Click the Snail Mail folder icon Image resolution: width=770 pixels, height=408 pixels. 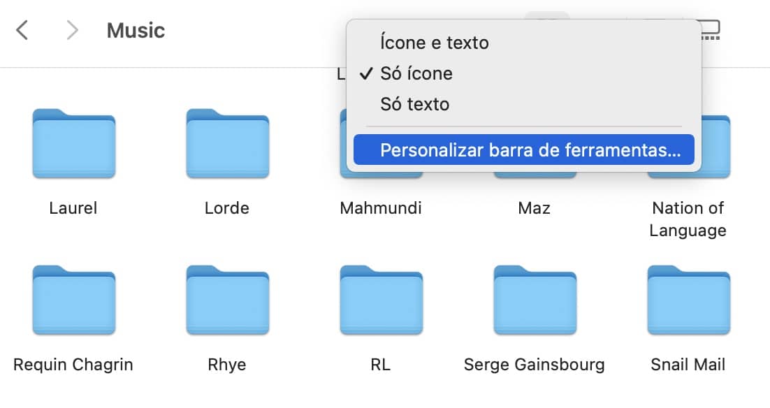(688, 300)
